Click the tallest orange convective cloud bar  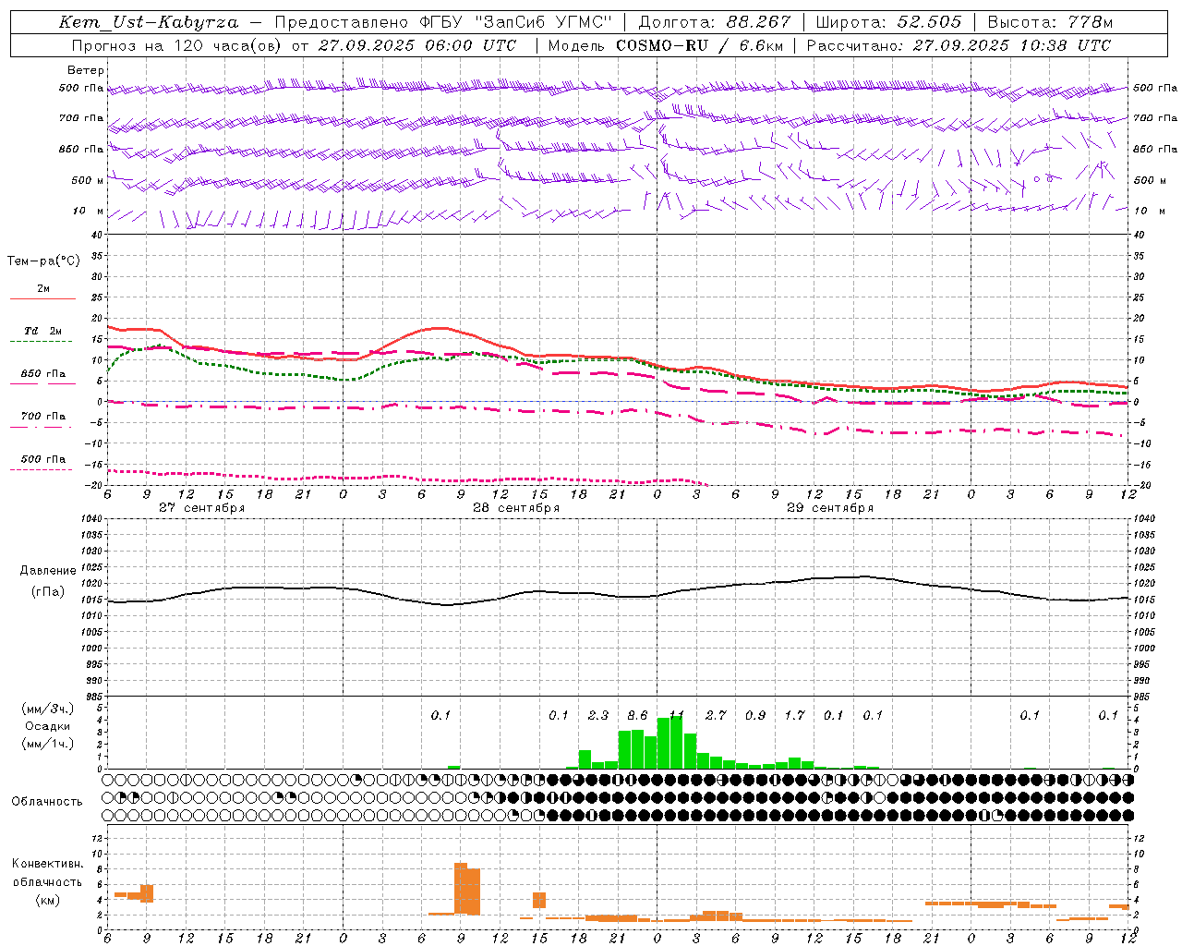461,889
